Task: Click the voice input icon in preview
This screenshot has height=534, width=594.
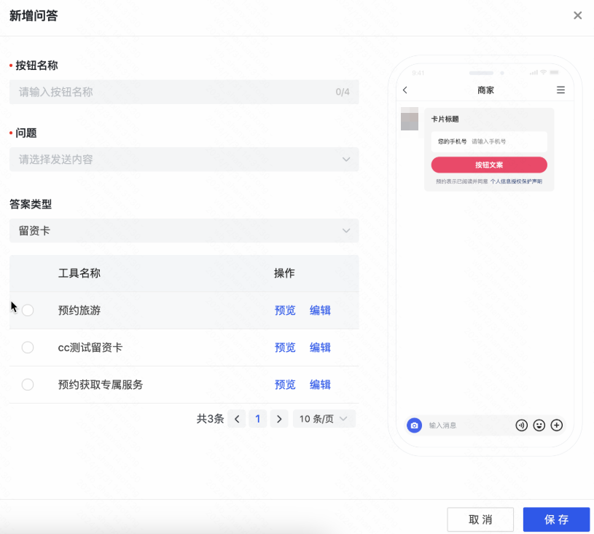Action: pyautogui.click(x=522, y=425)
